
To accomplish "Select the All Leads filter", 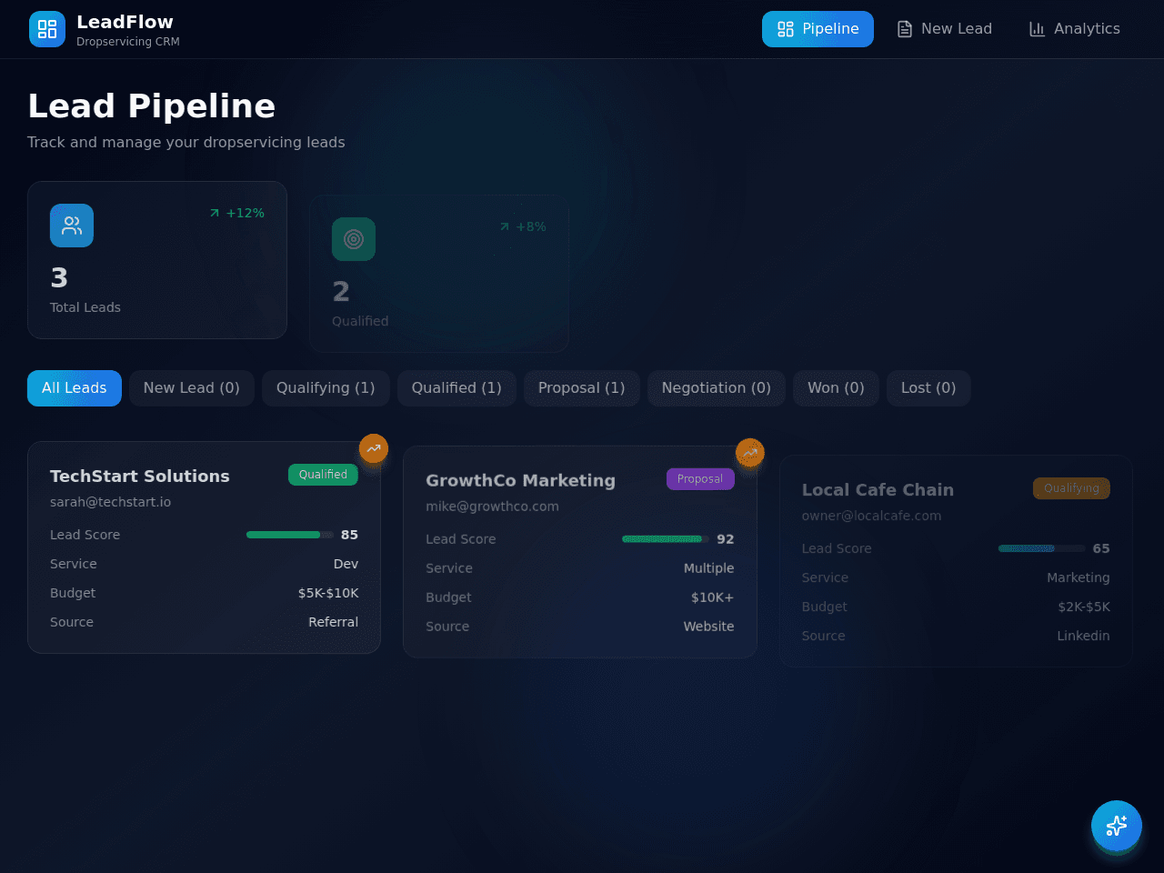I will pos(75,388).
